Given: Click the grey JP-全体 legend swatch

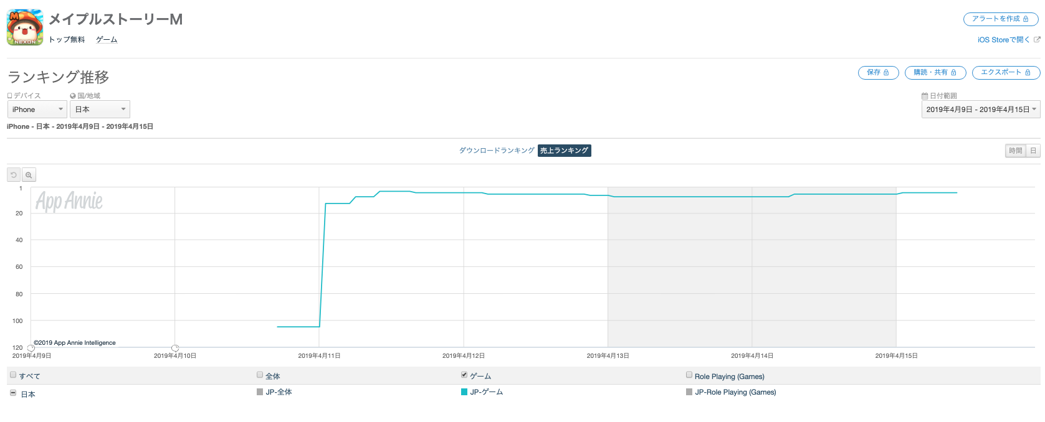Looking at the screenshot, I should 260,392.
